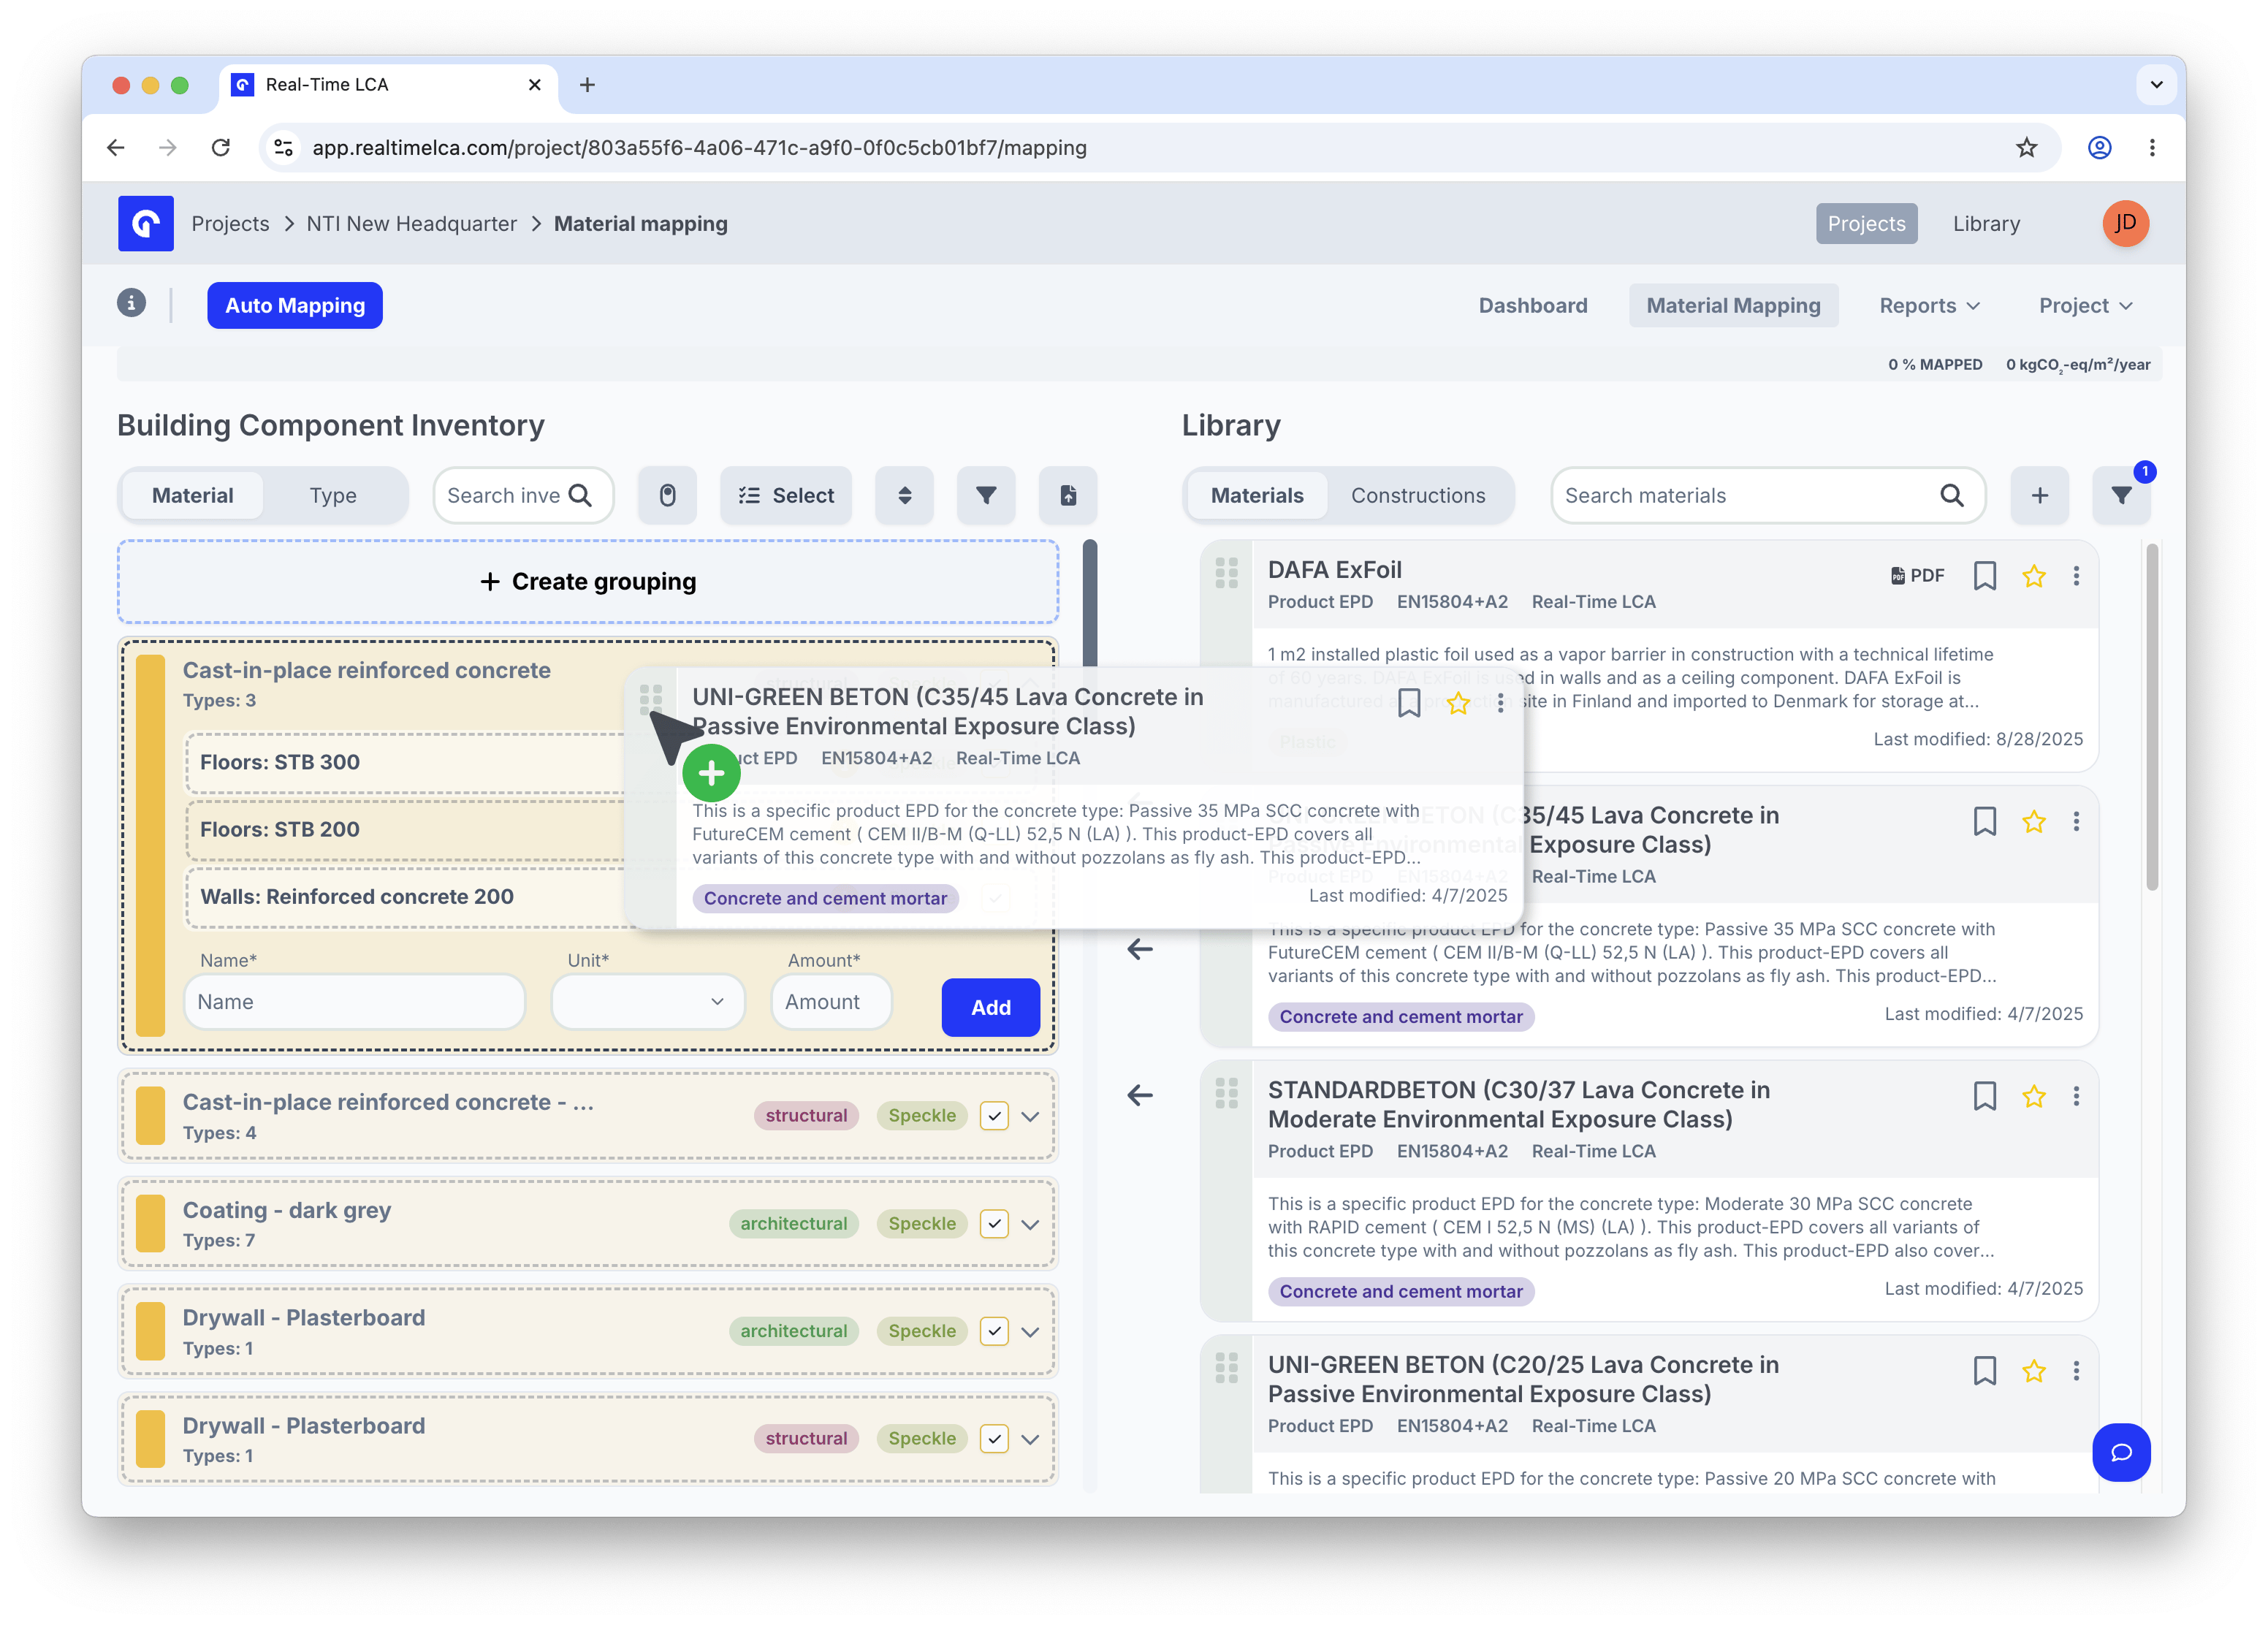Select Material Mapping tab

click(x=1733, y=306)
